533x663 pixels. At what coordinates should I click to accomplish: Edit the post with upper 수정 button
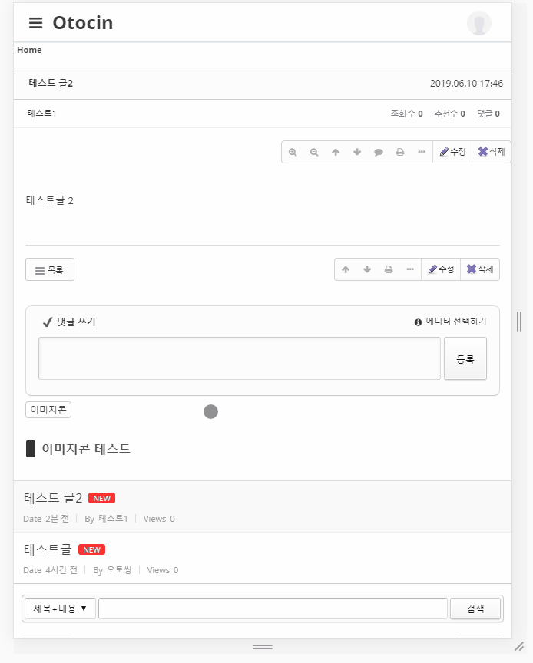452,152
